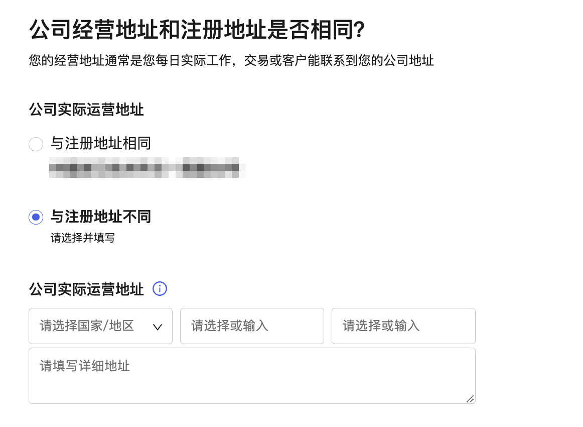Click the chevron arrow in country selector

coord(158,327)
